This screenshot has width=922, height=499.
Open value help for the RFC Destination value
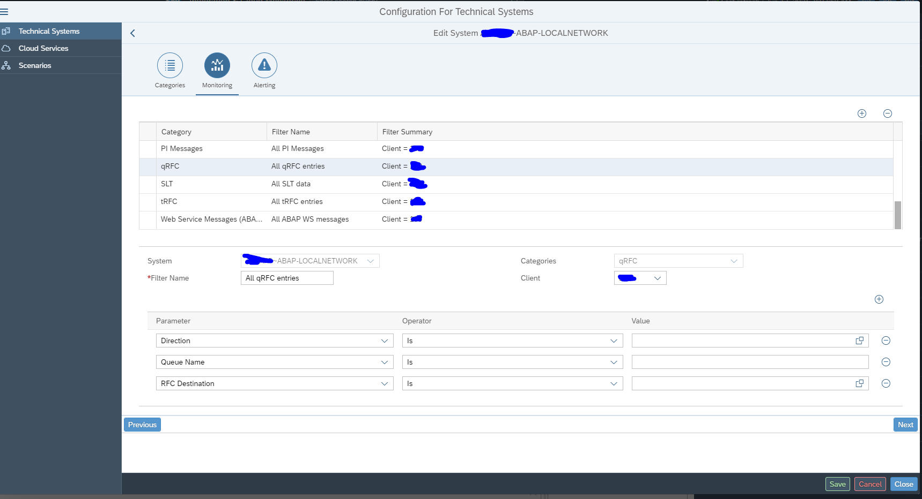860,383
